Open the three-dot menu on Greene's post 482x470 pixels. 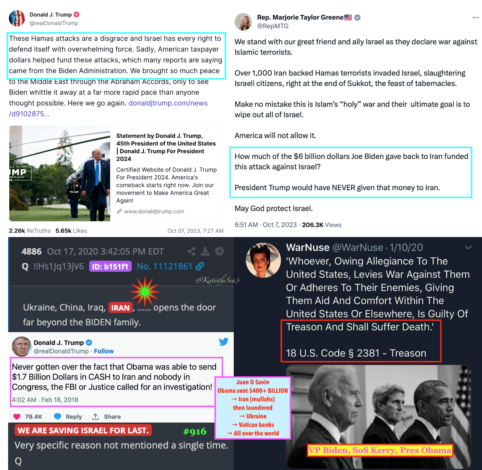pos(475,18)
